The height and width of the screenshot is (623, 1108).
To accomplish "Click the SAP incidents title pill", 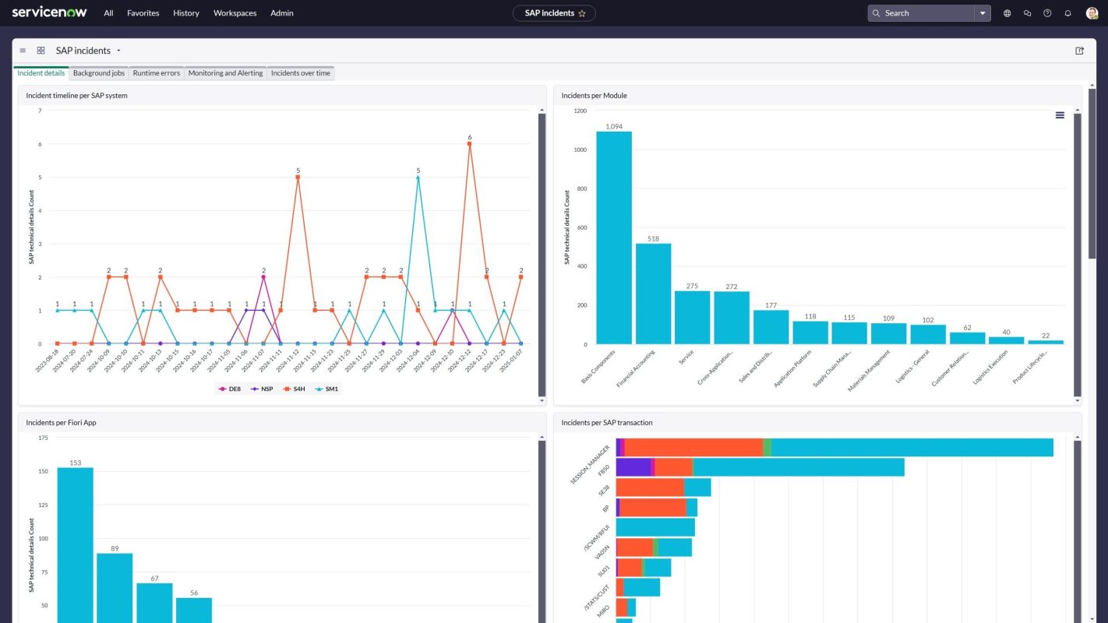I will click(x=554, y=13).
